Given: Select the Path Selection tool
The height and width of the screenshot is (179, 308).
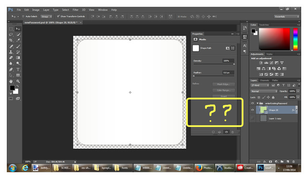Looking at the screenshot, I should click(11, 75).
